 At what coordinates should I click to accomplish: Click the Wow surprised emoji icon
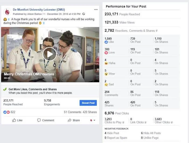pos(106,74)
